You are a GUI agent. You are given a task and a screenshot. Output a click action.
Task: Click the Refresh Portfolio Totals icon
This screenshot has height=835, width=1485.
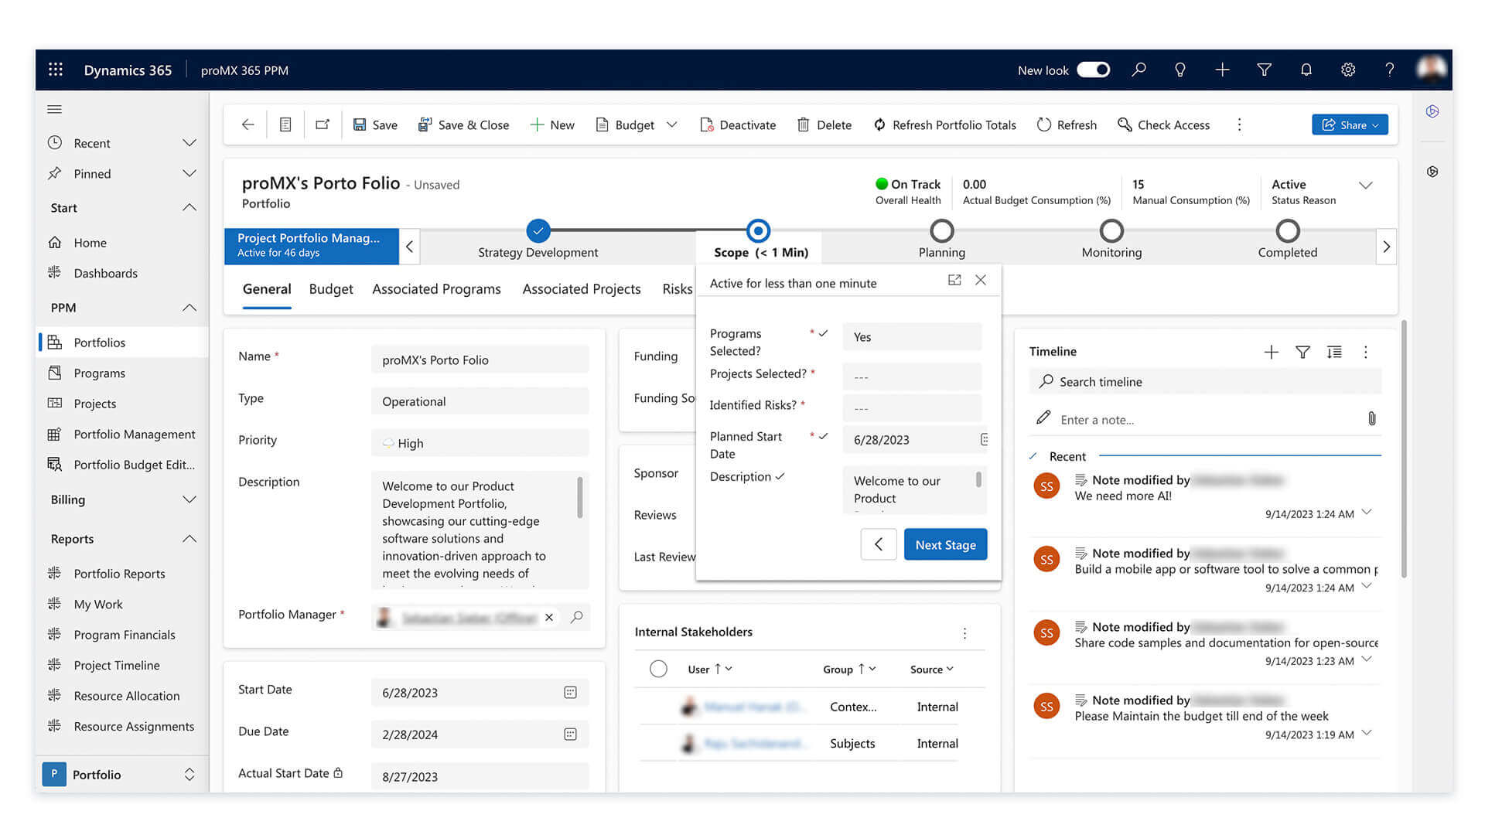[879, 124]
